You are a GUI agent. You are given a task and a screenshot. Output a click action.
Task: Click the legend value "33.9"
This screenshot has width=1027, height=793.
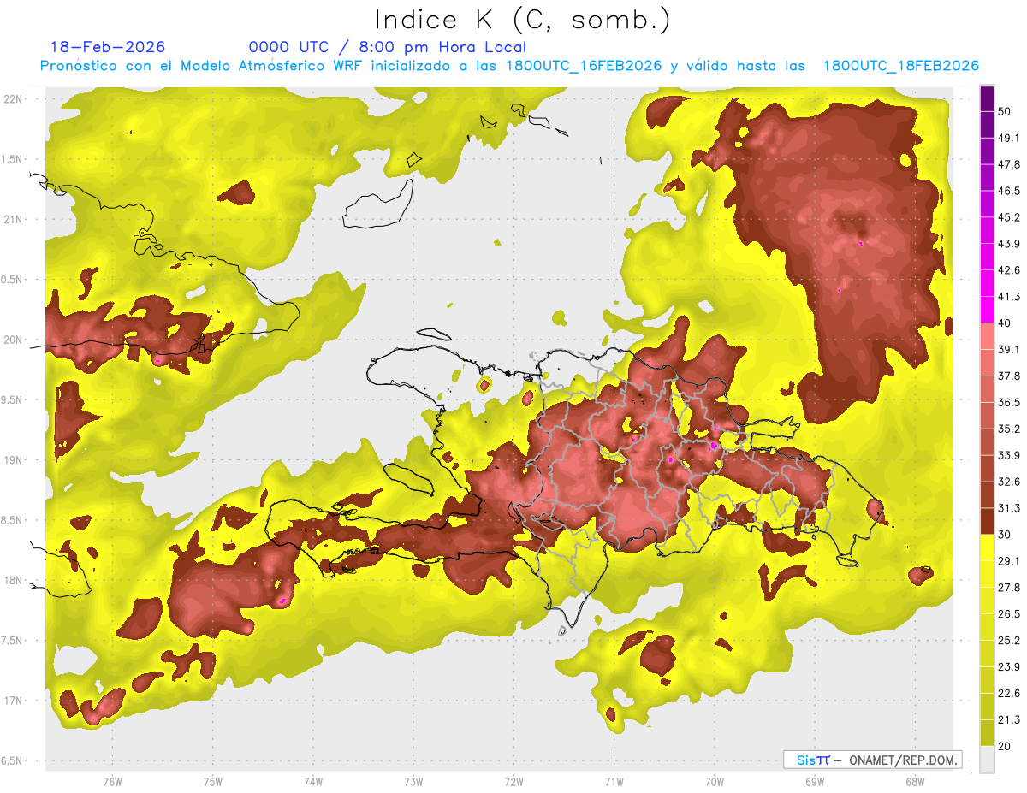coord(1009,455)
